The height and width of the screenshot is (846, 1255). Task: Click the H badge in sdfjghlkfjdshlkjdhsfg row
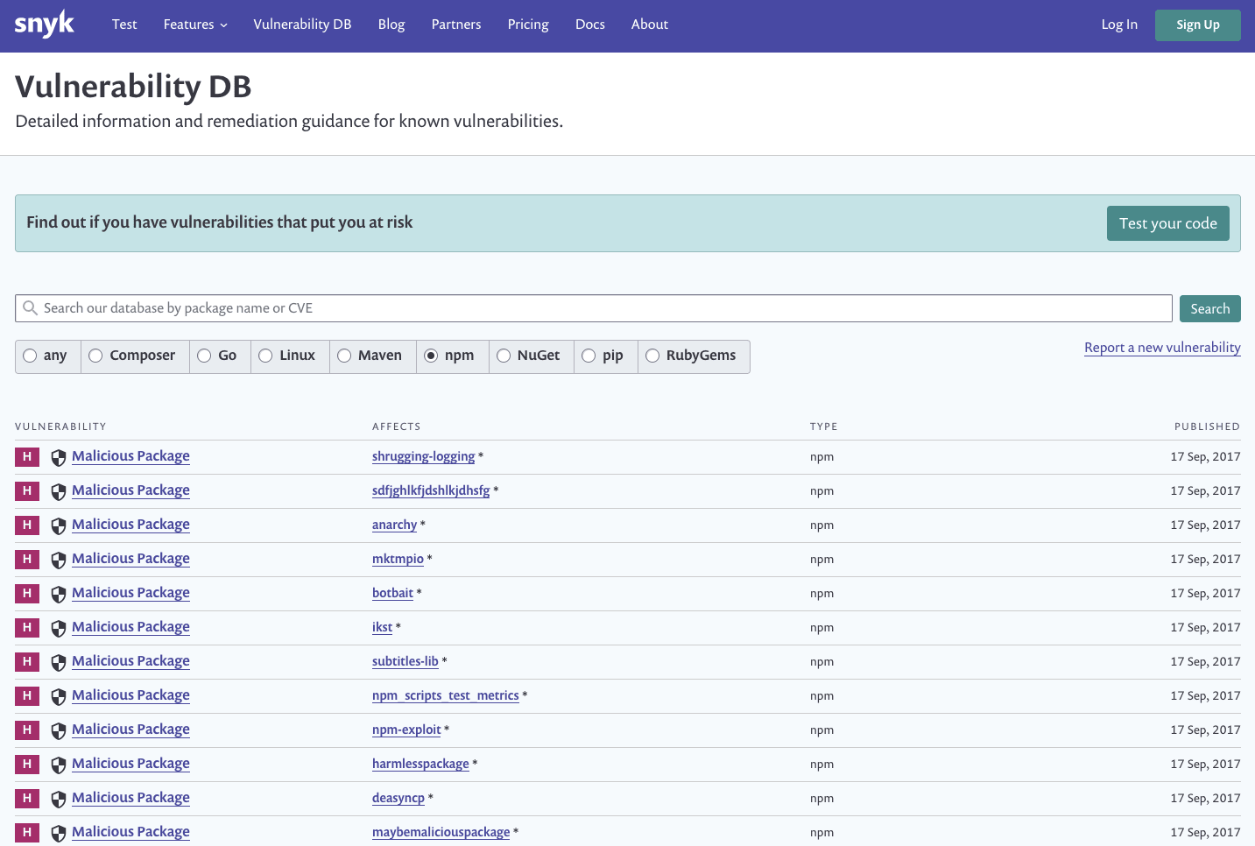tap(27, 490)
